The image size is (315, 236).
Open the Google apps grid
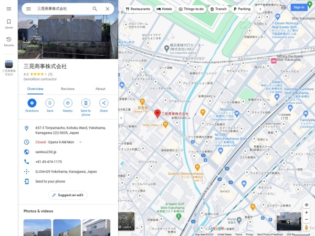point(283,7)
